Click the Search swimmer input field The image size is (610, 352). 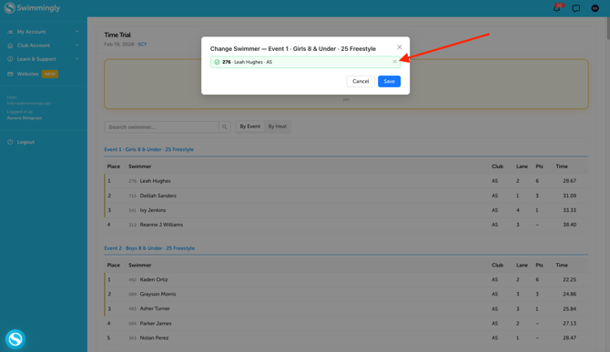[x=161, y=127]
